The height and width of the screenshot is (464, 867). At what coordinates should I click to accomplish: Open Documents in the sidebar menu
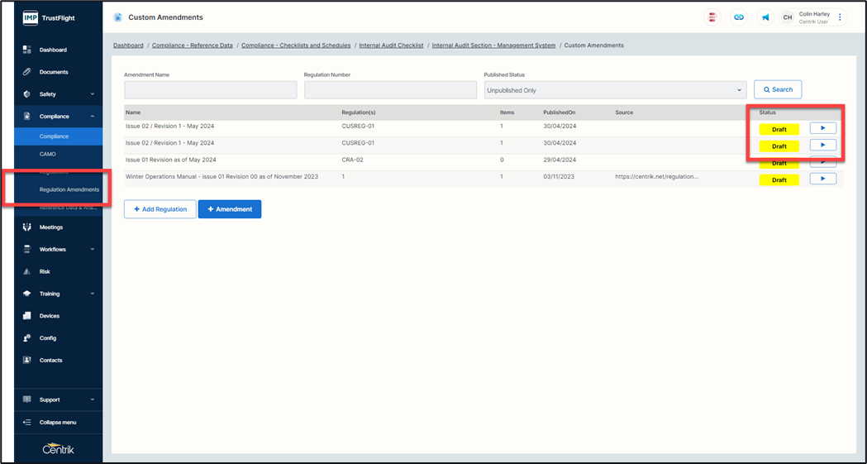pyautogui.click(x=54, y=72)
